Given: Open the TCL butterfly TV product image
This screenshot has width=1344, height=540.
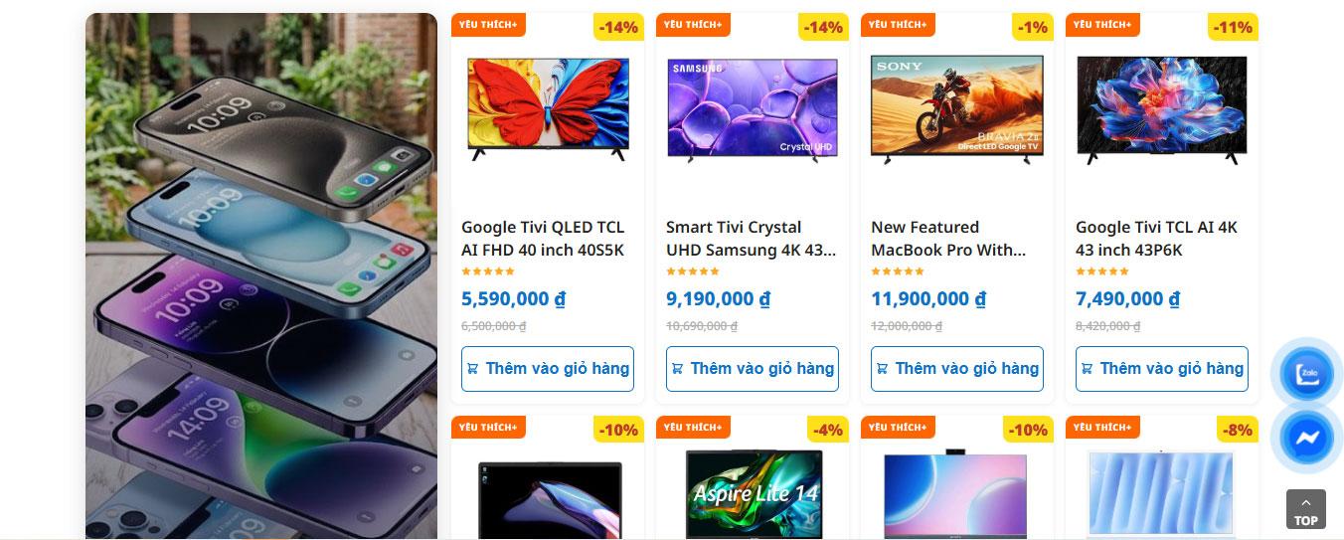Looking at the screenshot, I should pyautogui.click(x=548, y=108).
